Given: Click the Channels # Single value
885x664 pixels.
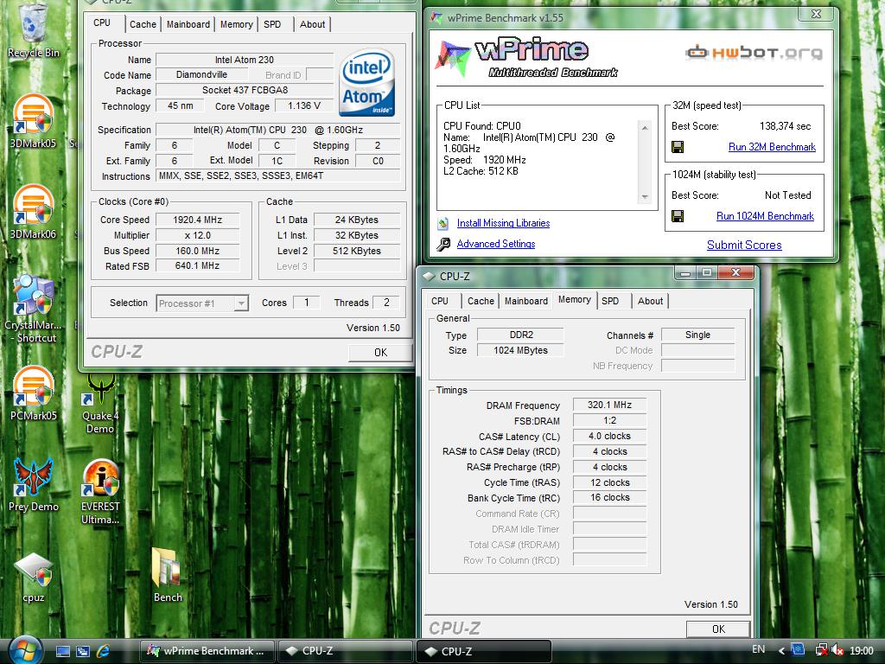Looking at the screenshot, I should [697, 335].
